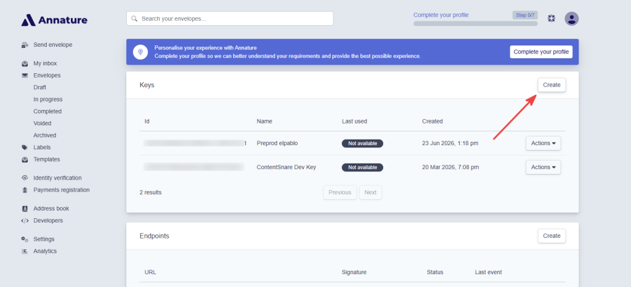Click the Name column header
The width and height of the screenshot is (631, 287).
tap(264, 121)
